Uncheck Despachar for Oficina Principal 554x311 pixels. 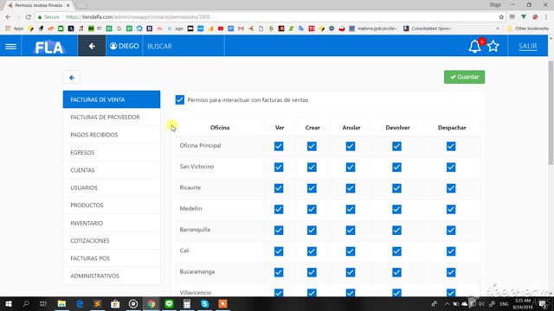click(x=451, y=146)
